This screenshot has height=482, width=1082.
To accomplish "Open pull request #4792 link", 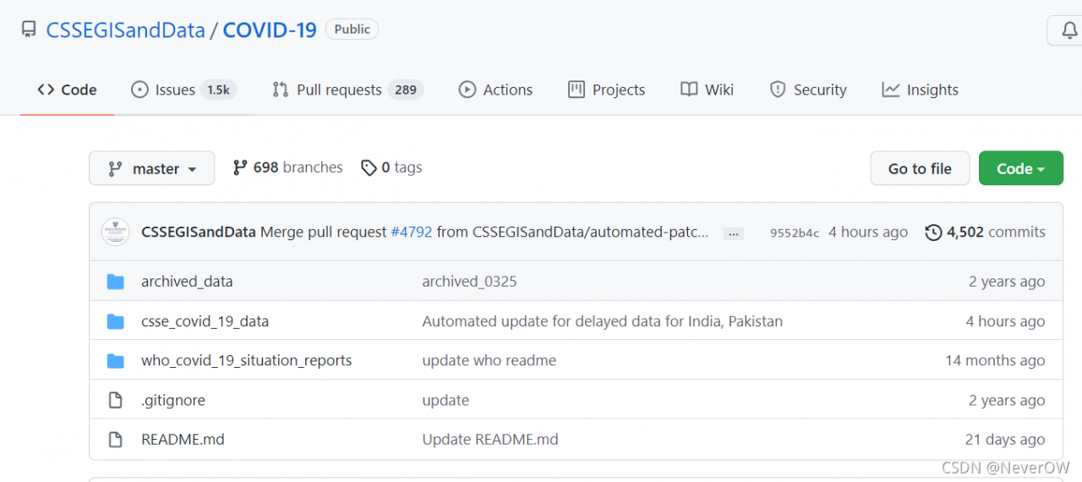I will click(x=412, y=232).
